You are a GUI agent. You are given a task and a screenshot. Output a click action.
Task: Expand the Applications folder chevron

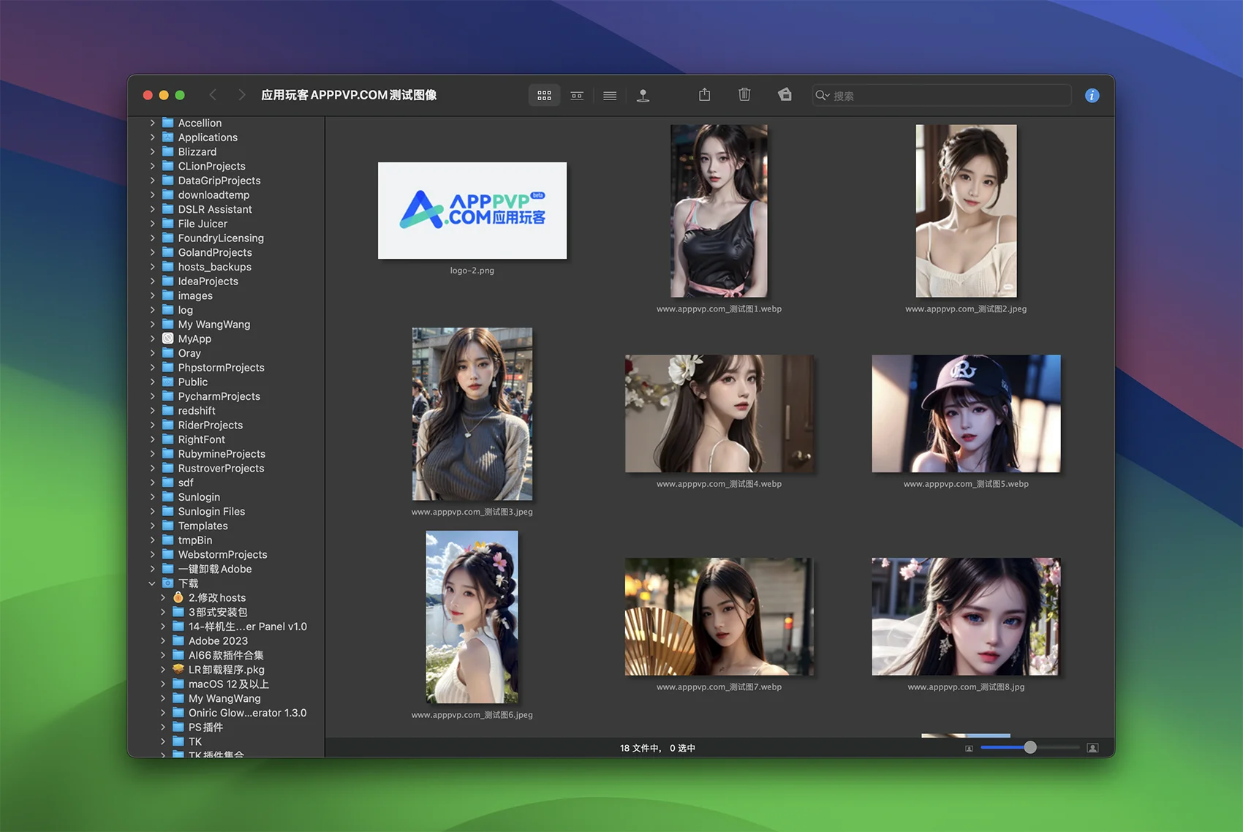[x=152, y=137]
